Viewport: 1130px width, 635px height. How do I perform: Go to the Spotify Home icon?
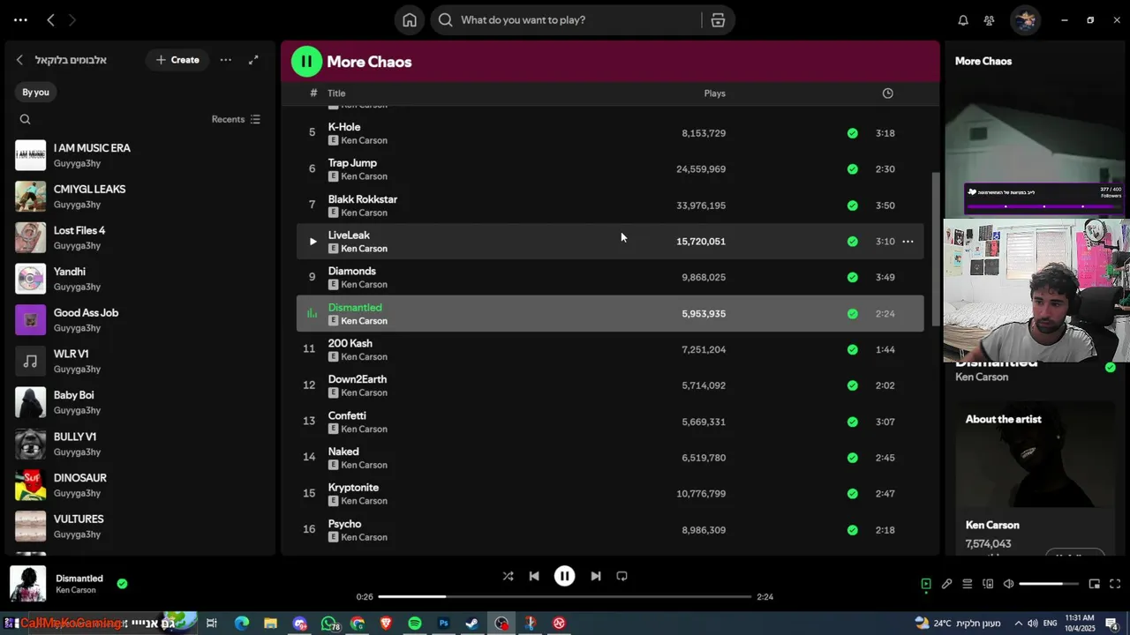[410, 20]
